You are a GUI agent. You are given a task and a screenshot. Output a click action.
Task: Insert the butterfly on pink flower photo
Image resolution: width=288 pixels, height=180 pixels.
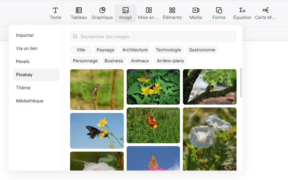click(x=153, y=159)
